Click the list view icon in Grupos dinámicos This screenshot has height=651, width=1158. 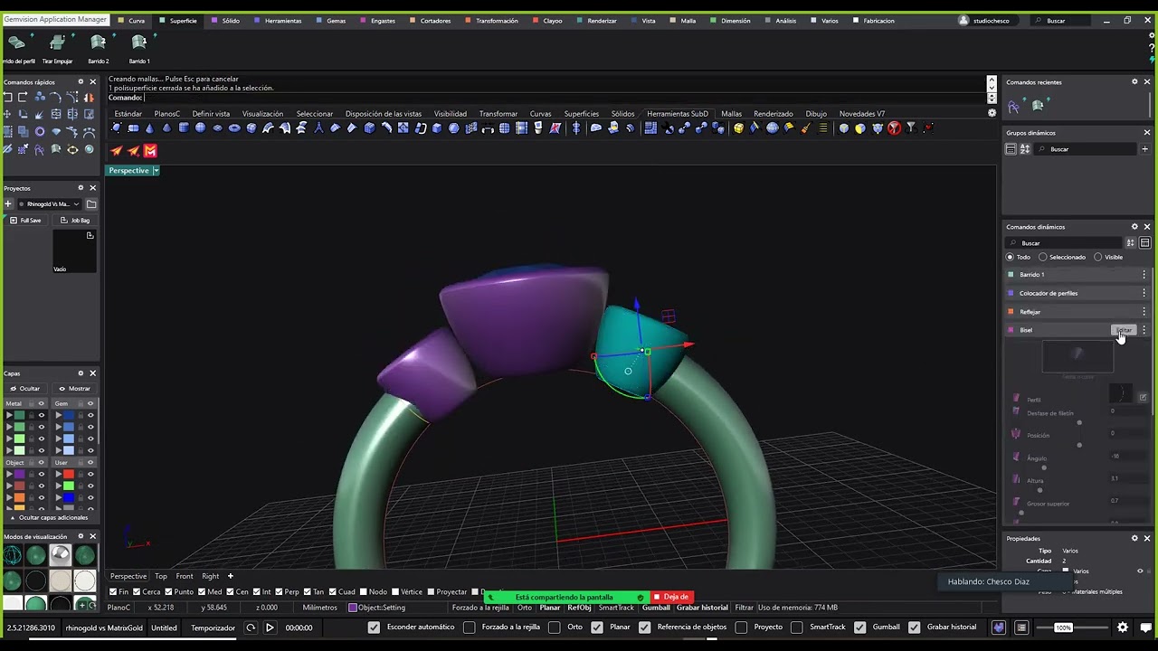(1011, 149)
